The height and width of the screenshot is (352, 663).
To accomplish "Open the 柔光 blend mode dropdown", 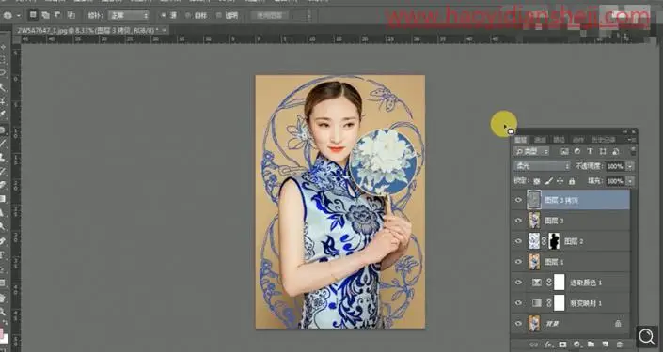I will (x=542, y=166).
